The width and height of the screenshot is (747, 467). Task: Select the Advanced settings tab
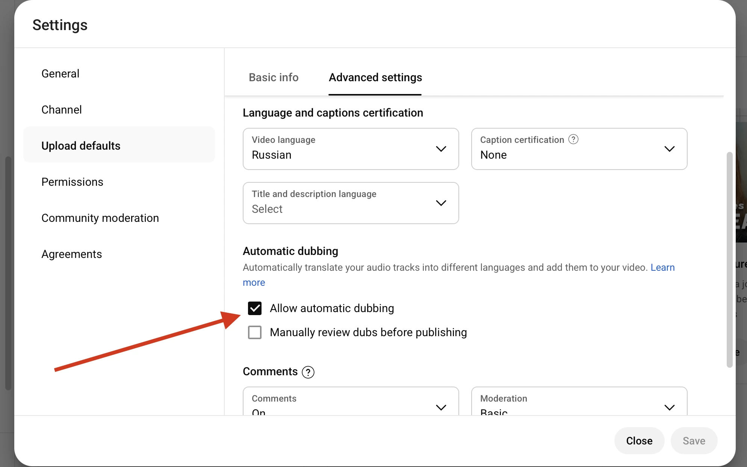click(375, 77)
